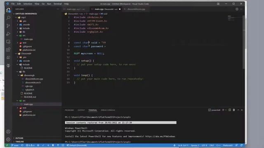Click the notifications bell in status bar
Viewport: 264px width, 148px height.
[x=242, y=145]
